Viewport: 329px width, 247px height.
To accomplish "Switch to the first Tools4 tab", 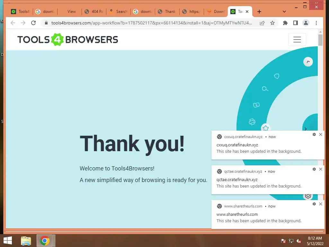I will (20, 12).
